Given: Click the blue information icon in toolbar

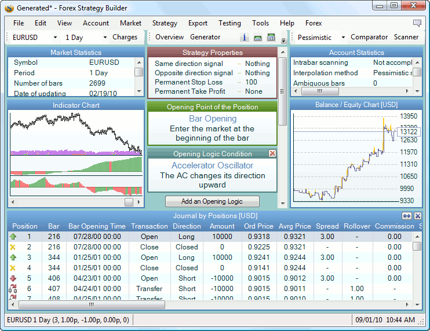Looking at the screenshot, I should (245, 38).
